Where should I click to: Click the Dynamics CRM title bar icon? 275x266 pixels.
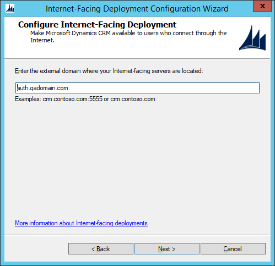click(10, 9)
